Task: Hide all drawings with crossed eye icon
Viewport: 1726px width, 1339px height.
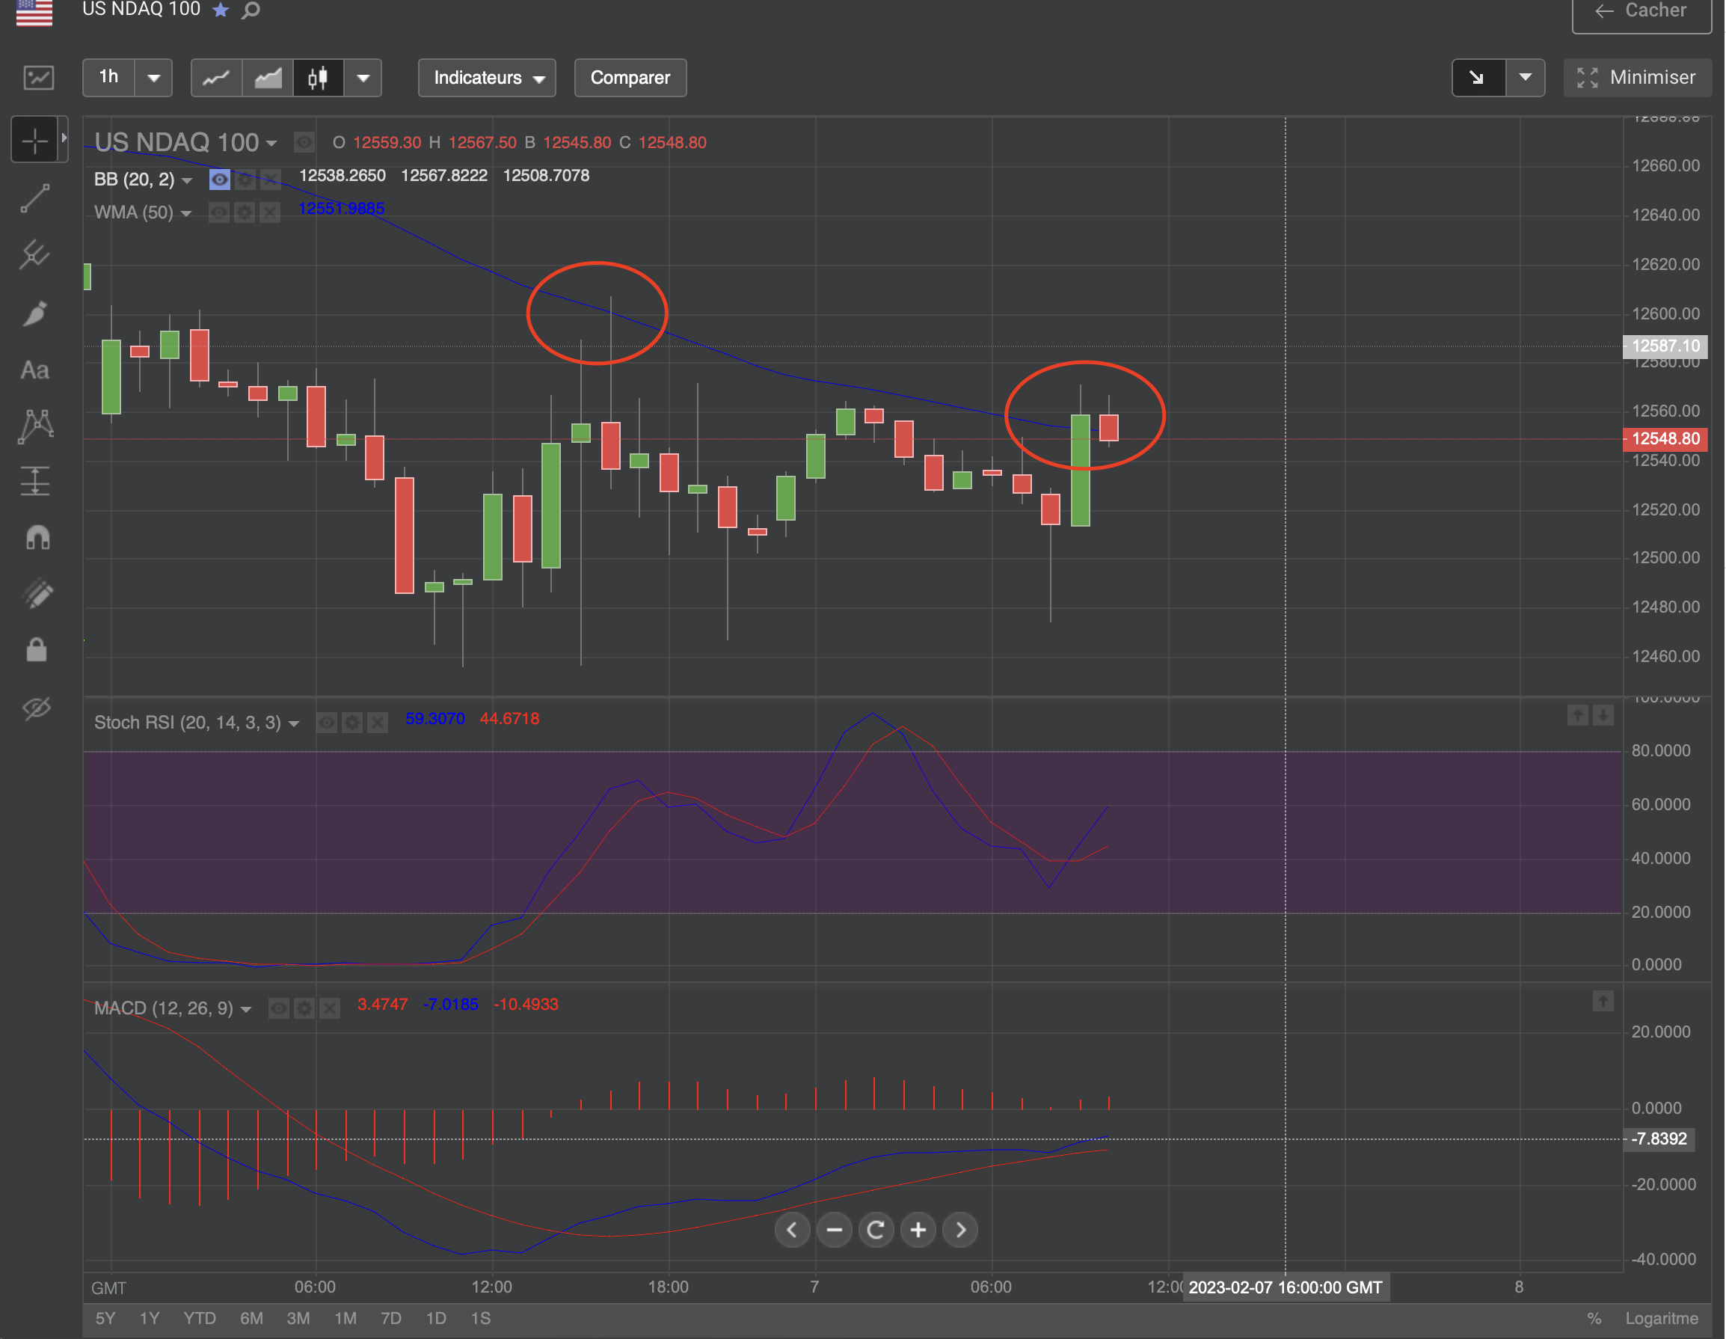Action: [x=37, y=707]
